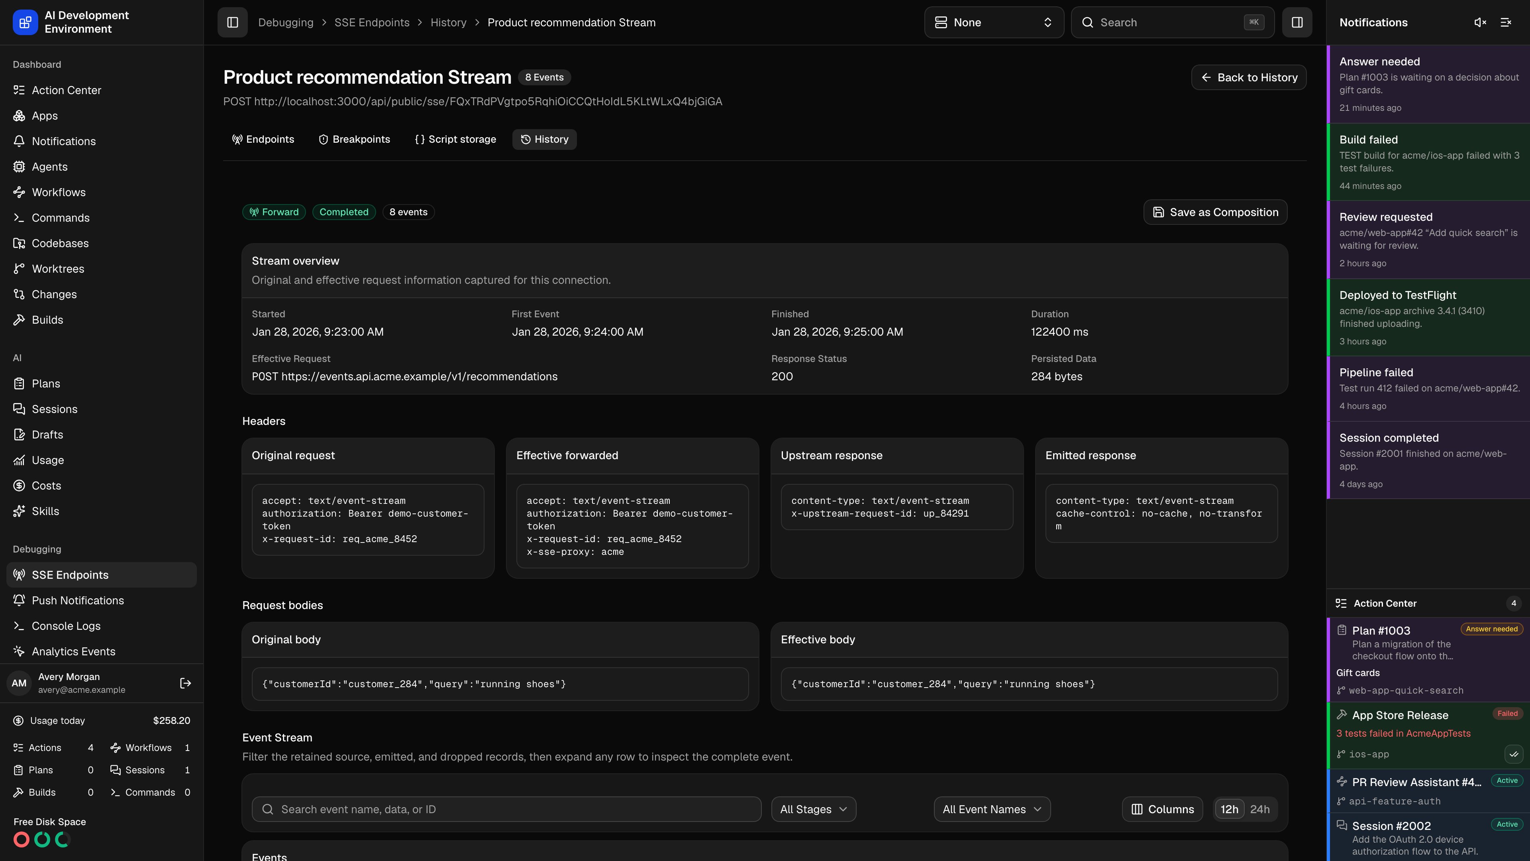Viewport: 1530px width, 861px height.
Task: Open Costs in sidebar
Action: click(x=102, y=486)
